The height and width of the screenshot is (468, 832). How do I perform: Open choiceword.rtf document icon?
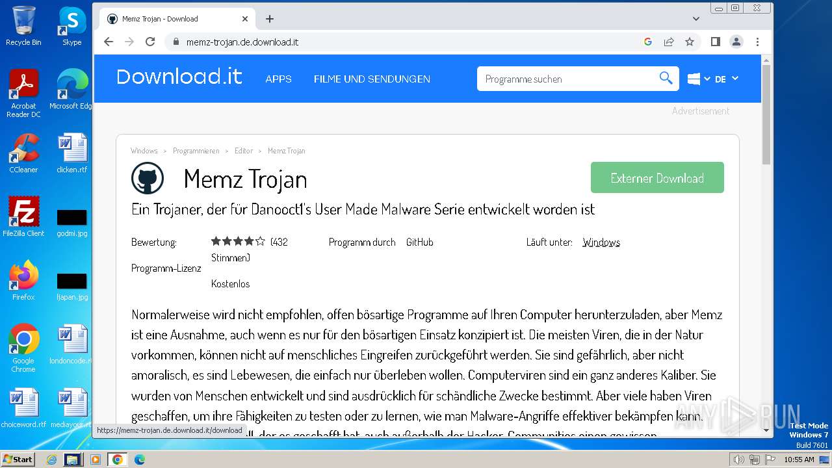(23, 408)
